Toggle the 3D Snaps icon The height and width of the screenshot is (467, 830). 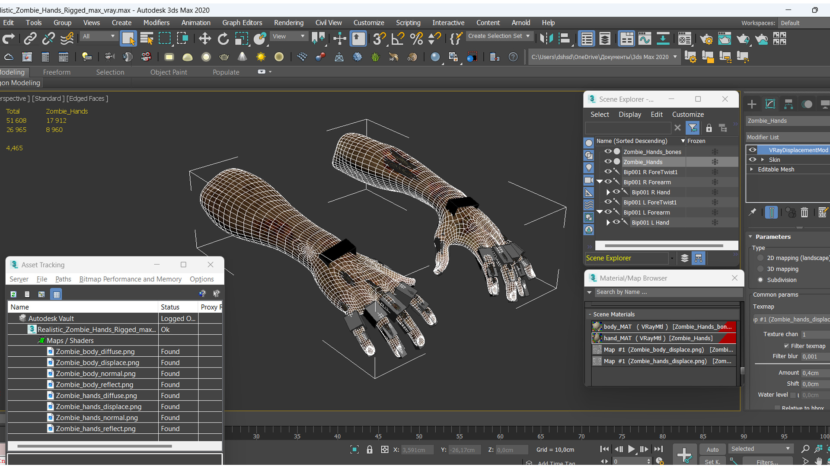pyautogui.click(x=379, y=39)
